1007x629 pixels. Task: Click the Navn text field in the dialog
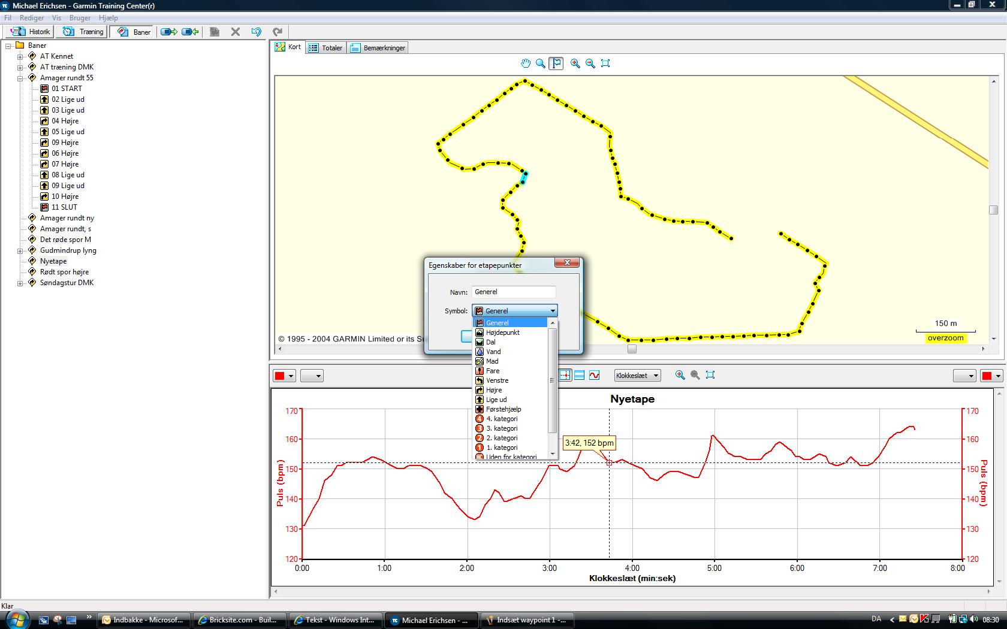[514, 292]
